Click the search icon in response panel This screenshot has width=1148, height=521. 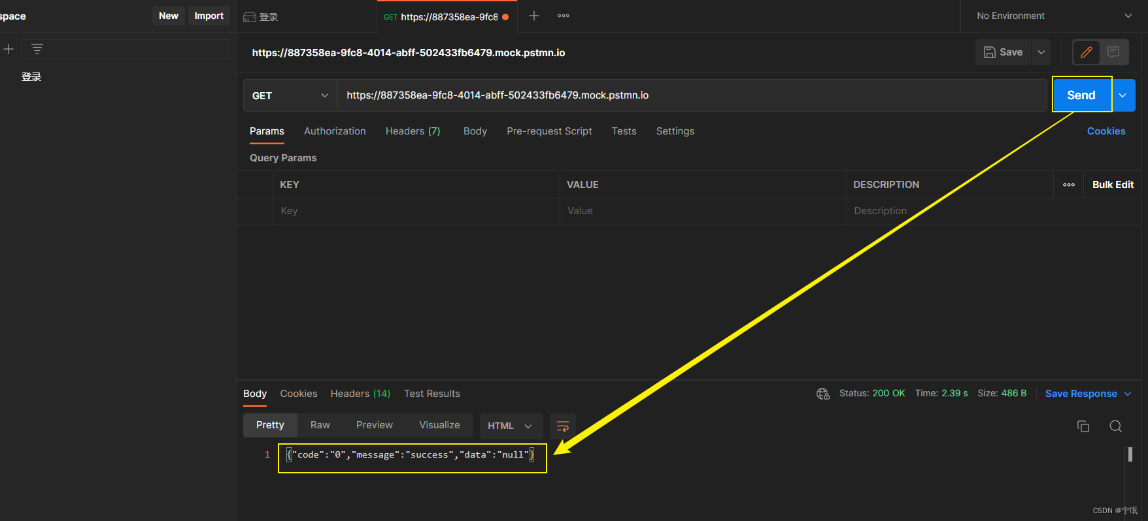pyautogui.click(x=1115, y=426)
